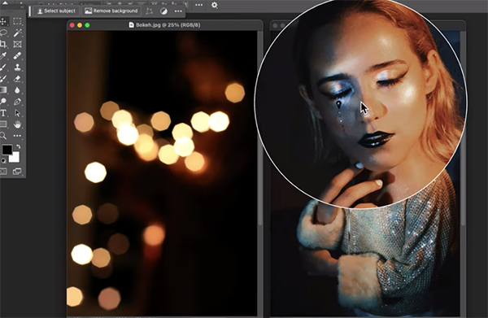This screenshot has height=318, width=488.
Task: Select the Crop tool
Action: pos(3,44)
